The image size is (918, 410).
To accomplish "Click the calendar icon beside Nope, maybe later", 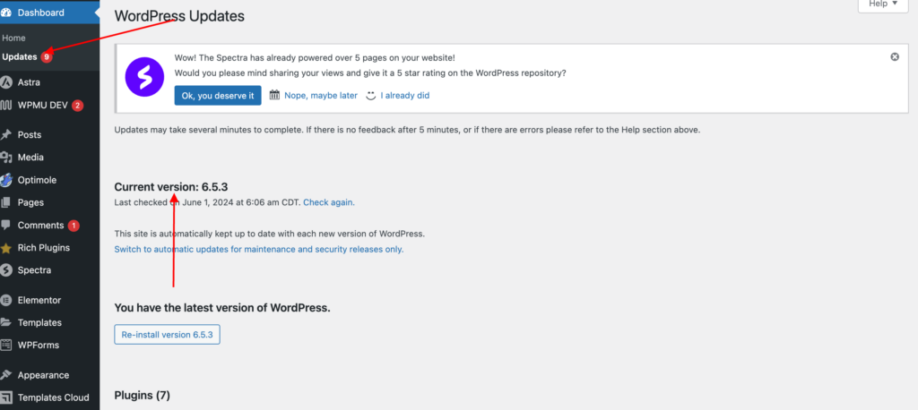I will [274, 95].
